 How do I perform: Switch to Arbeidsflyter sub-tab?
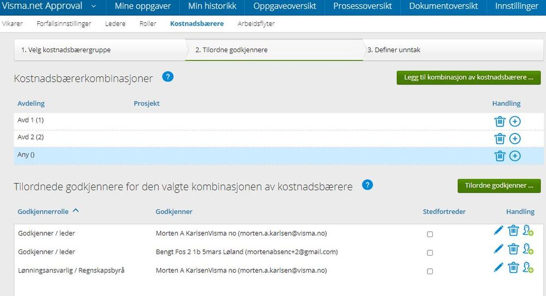(256, 23)
